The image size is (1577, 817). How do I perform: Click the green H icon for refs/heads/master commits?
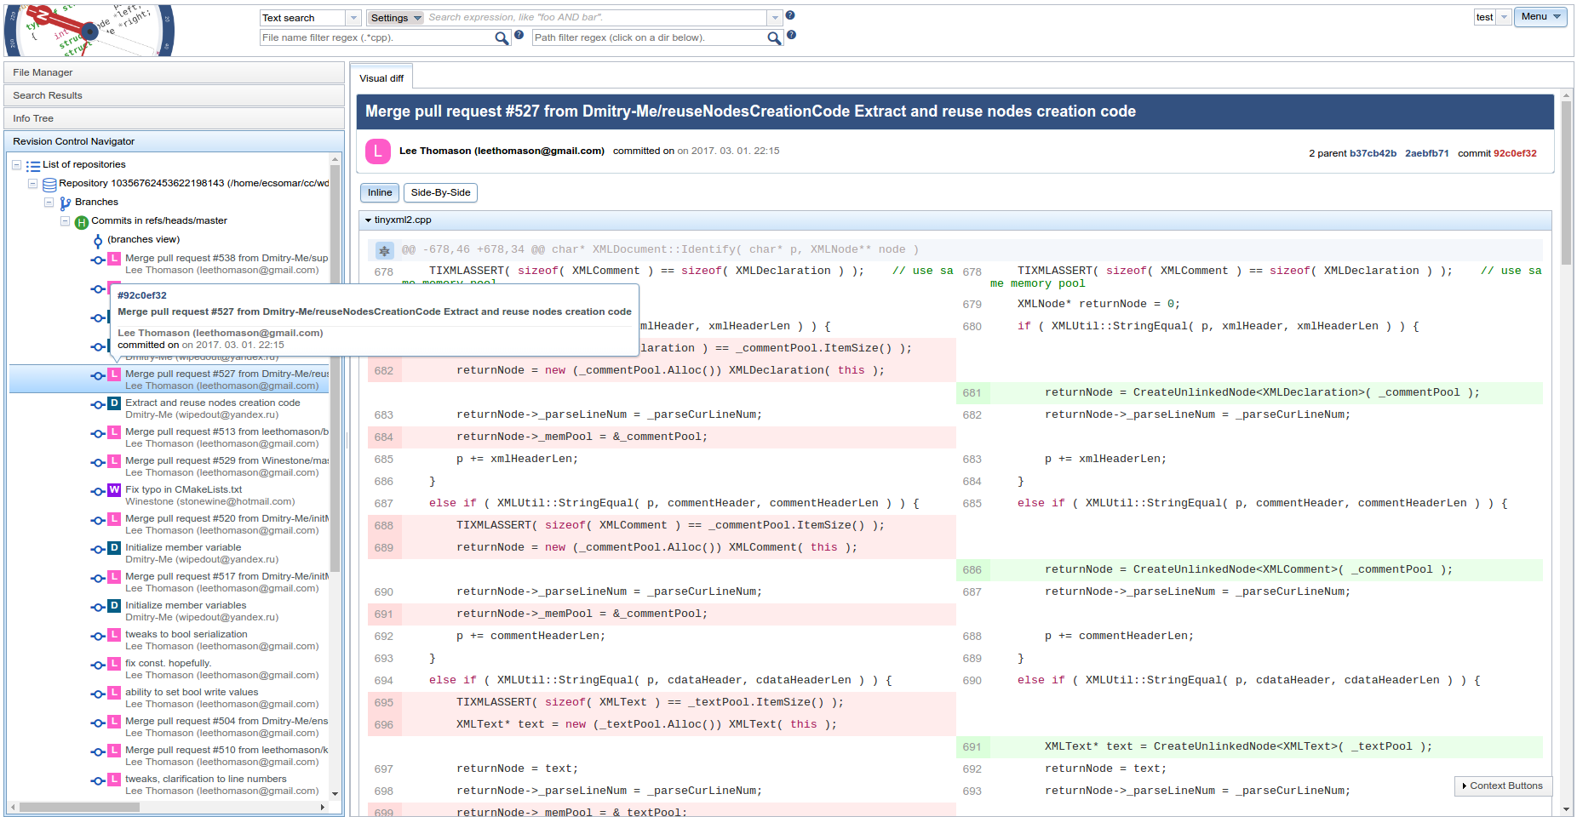coord(82,222)
